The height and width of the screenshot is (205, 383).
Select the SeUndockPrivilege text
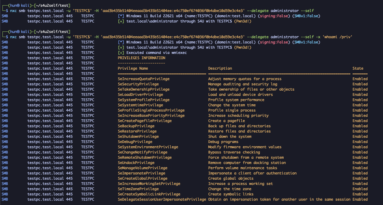pos(136,163)
